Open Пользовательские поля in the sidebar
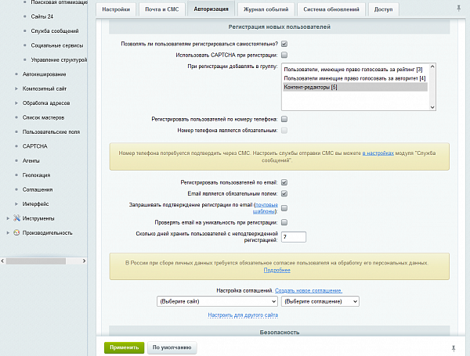The width and height of the screenshot is (470, 356). pyautogui.click(x=52, y=131)
